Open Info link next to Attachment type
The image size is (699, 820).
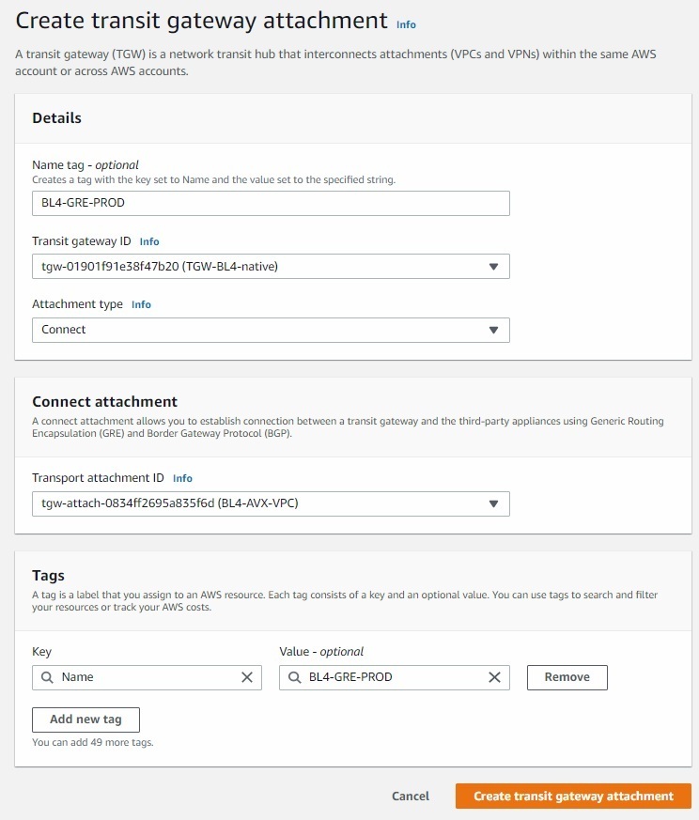tap(141, 304)
